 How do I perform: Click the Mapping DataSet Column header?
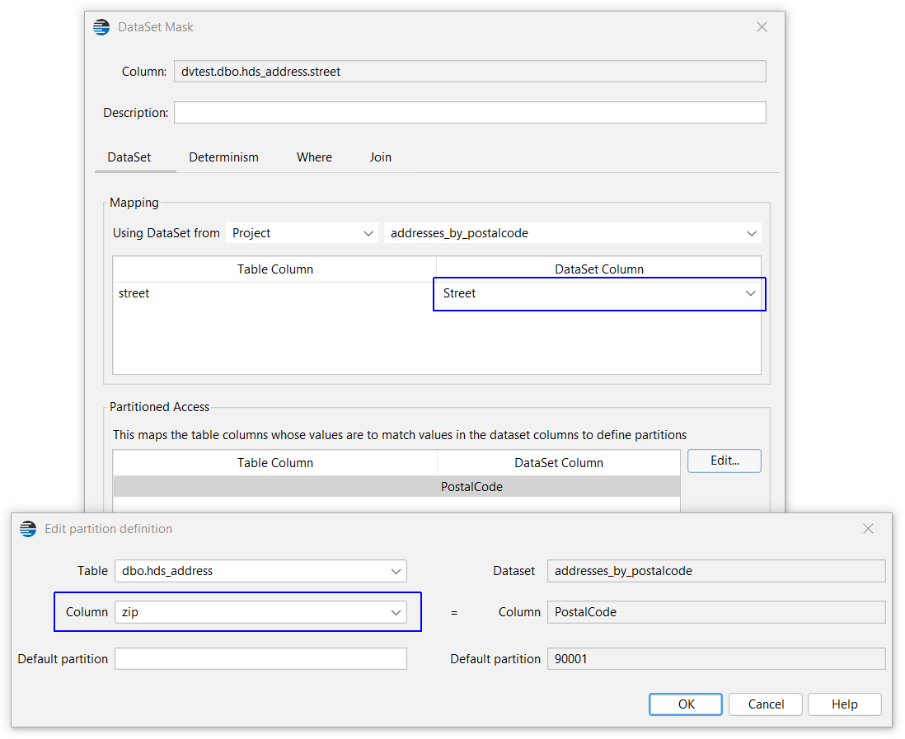598,269
